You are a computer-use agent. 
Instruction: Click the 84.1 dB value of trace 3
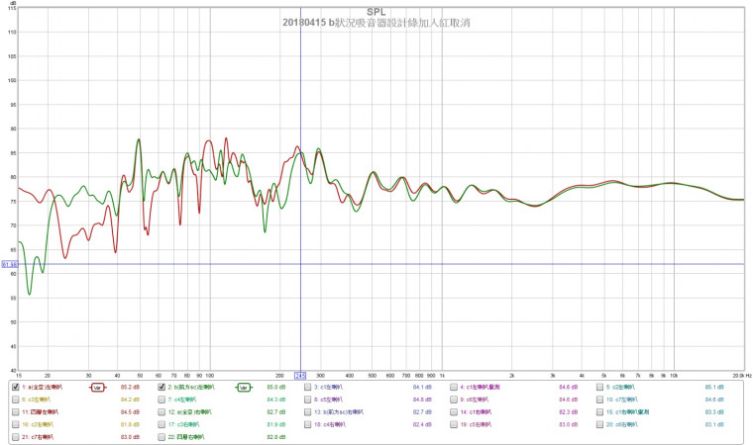point(422,387)
